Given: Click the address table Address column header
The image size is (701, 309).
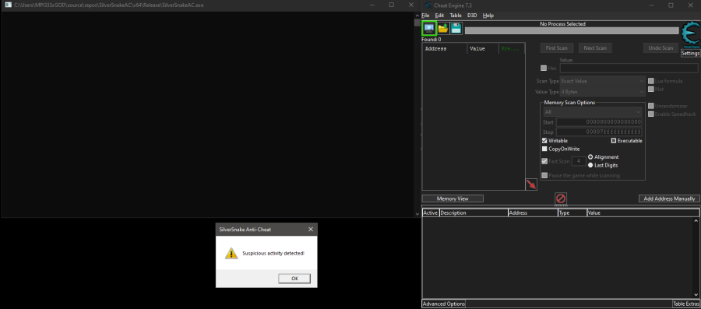Looking at the screenshot, I should [x=533, y=213].
